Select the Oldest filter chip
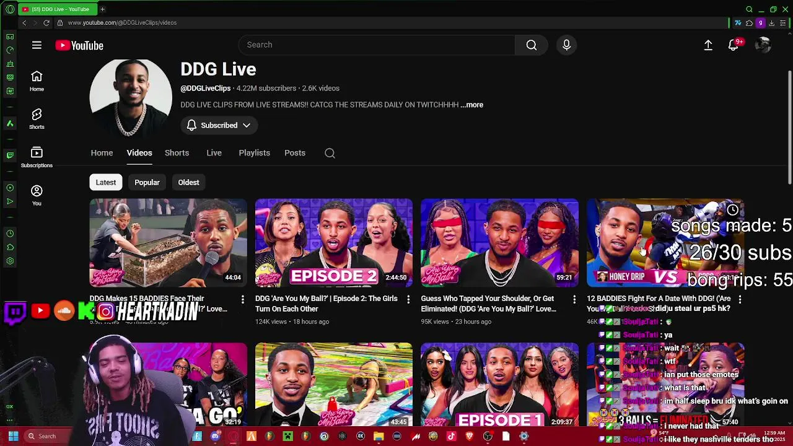This screenshot has height=446, width=793. coord(188,182)
